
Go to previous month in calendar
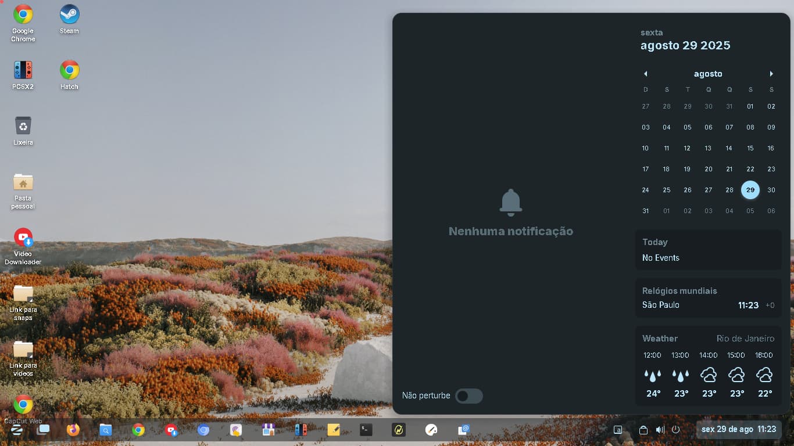[645, 74]
